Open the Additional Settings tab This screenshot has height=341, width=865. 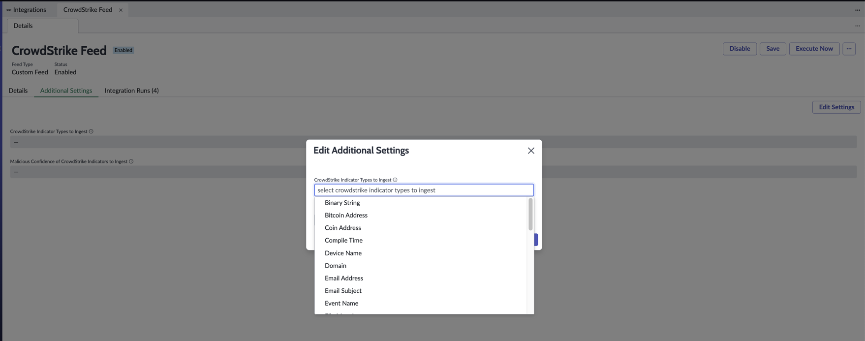click(x=66, y=91)
